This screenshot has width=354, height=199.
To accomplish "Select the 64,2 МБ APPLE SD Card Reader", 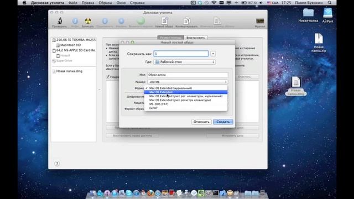I will 74,50.
